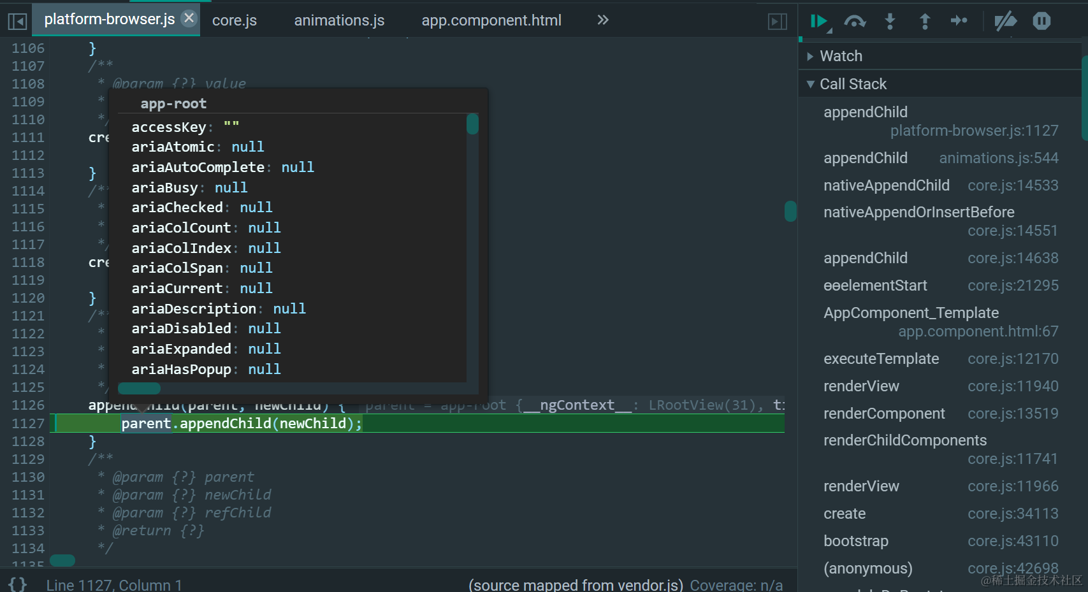Open the app.component.html tab

[x=491, y=20]
